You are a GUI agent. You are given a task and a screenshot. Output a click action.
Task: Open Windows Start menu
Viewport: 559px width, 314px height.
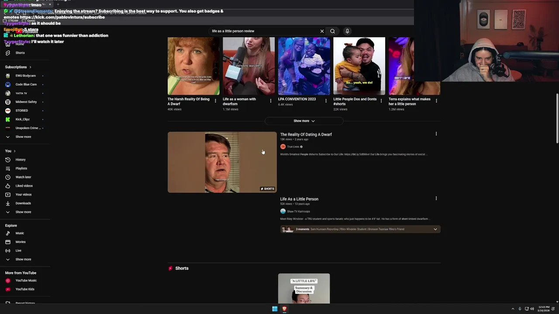pos(275,309)
